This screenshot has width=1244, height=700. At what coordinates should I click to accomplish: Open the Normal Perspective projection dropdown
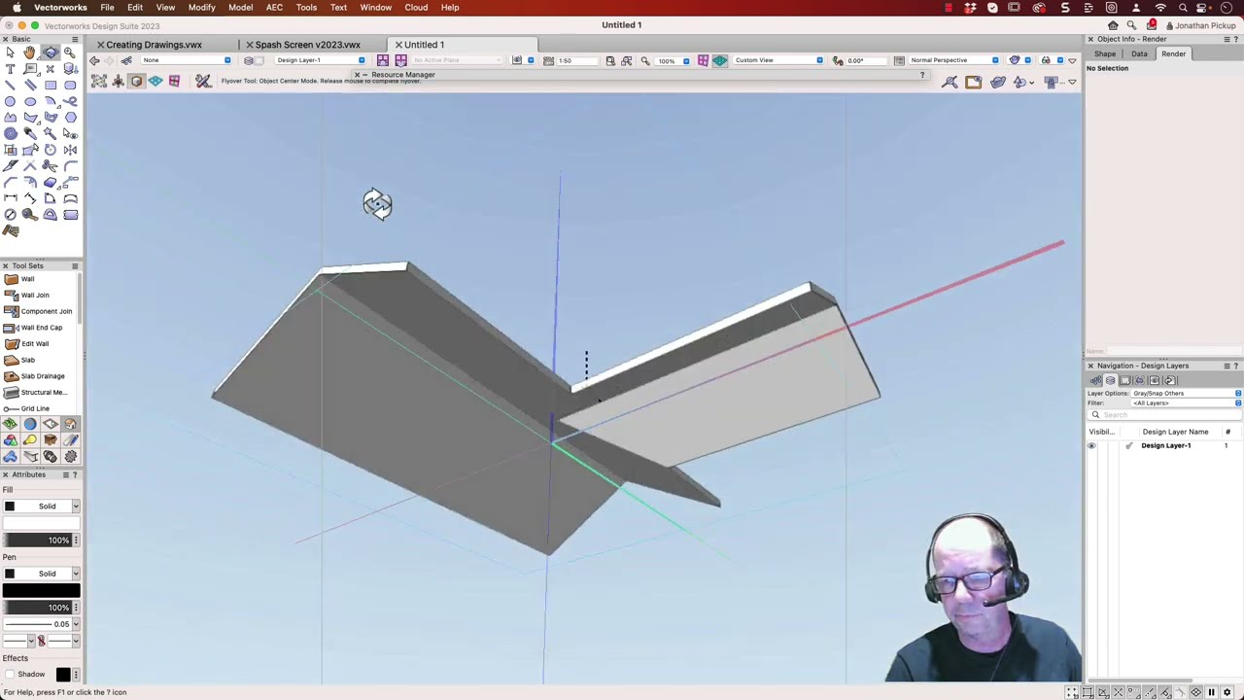pyautogui.click(x=953, y=60)
